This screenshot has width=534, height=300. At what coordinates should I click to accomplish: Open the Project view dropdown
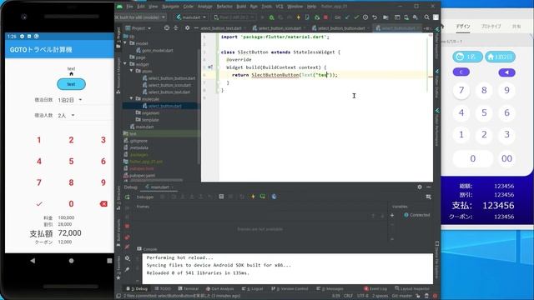pyautogui.click(x=139, y=28)
